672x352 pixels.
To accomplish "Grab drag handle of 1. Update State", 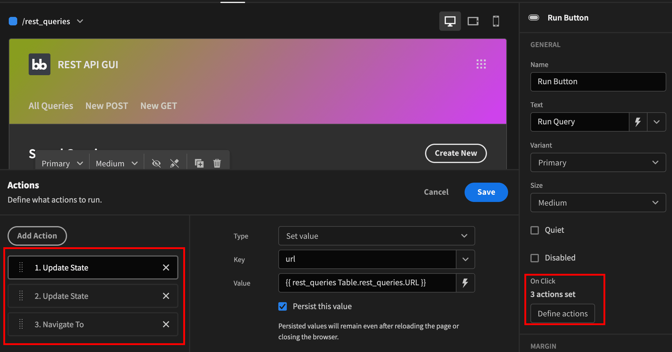I will (x=21, y=267).
